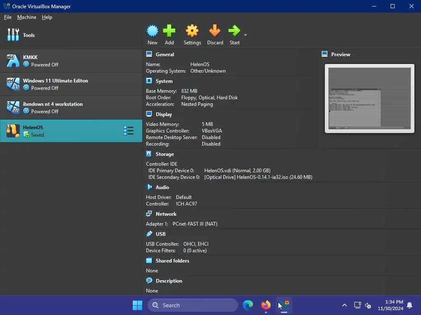Click the network status tray icon
The image size is (421, 315).
pos(357,305)
